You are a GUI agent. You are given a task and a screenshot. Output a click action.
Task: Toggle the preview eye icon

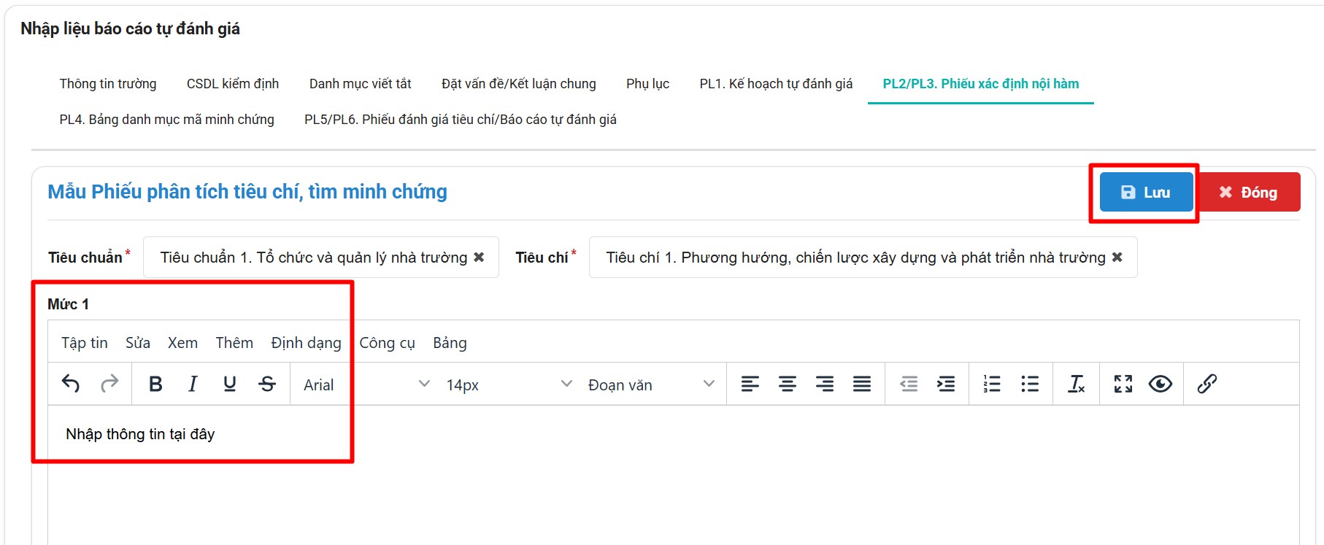point(1161,384)
